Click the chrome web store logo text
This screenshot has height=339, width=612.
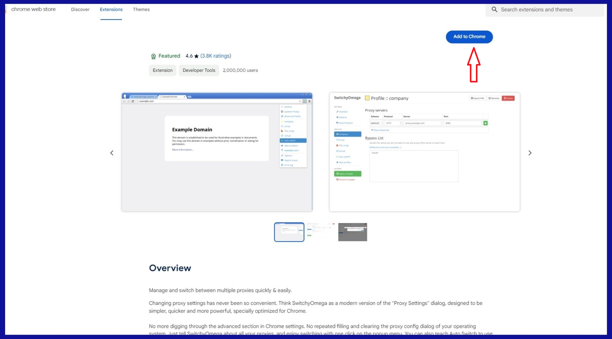click(33, 9)
